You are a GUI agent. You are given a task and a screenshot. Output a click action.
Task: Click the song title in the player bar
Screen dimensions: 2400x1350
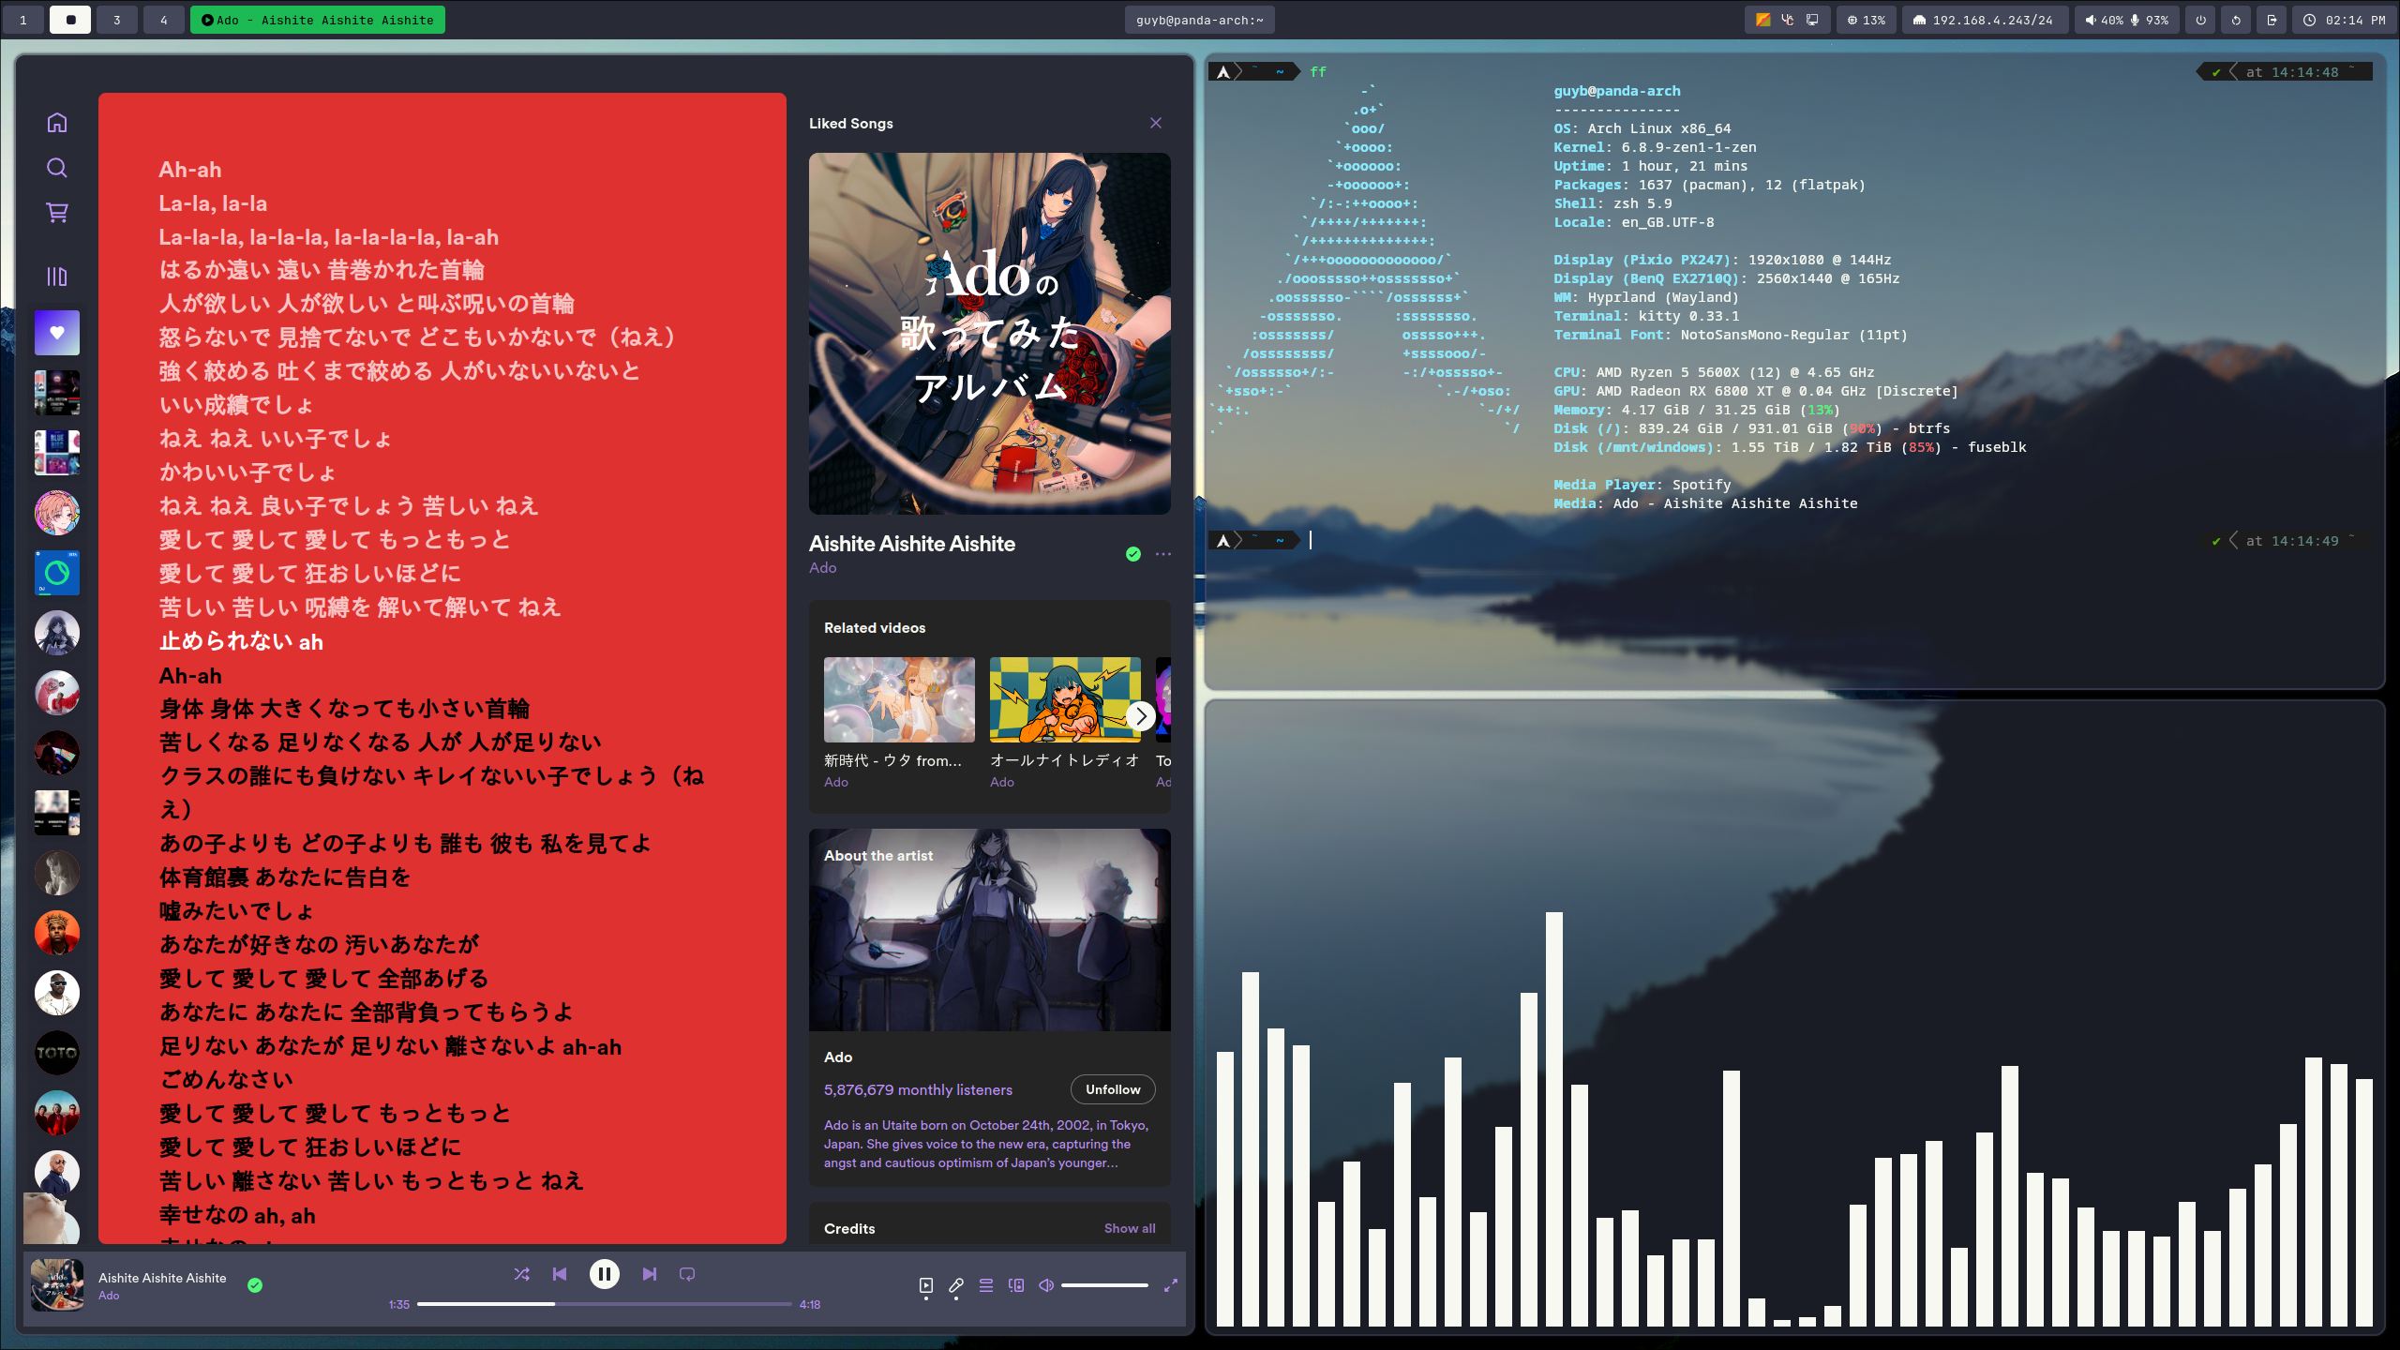click(162, 1278)
